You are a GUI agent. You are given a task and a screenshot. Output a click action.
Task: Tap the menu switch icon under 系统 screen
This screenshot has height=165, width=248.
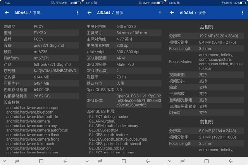point(17,161)
